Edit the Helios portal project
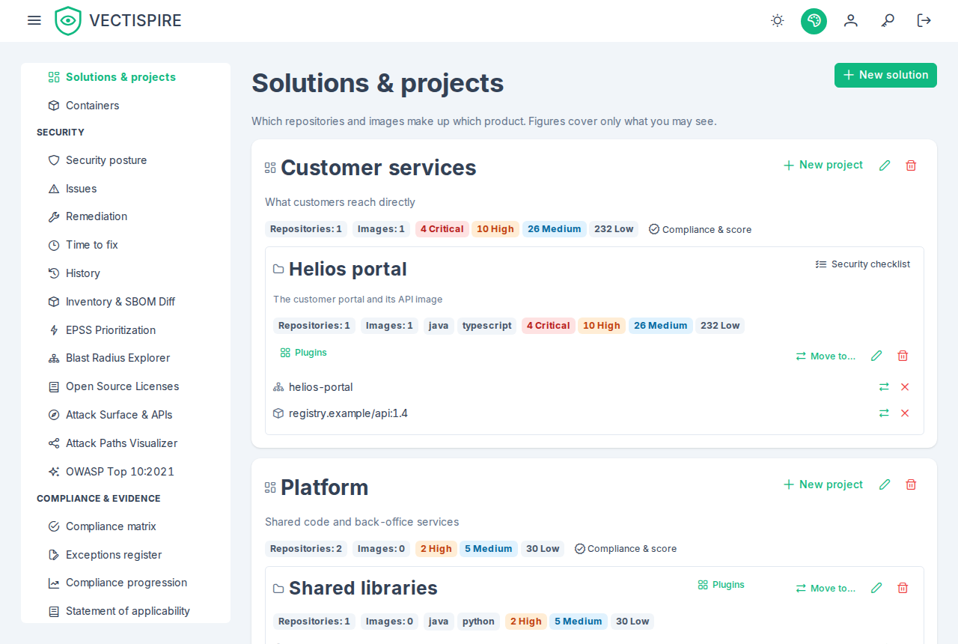 click(876, 356)
